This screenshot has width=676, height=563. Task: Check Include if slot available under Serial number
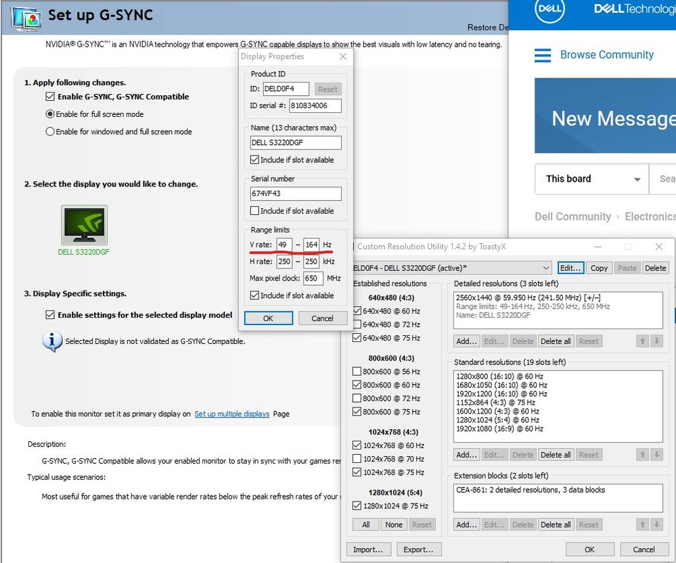click(x=254, y=211)
